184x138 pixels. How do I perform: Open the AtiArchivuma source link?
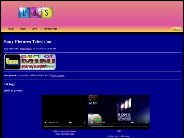pyautogui.click(x=67, y=134)
